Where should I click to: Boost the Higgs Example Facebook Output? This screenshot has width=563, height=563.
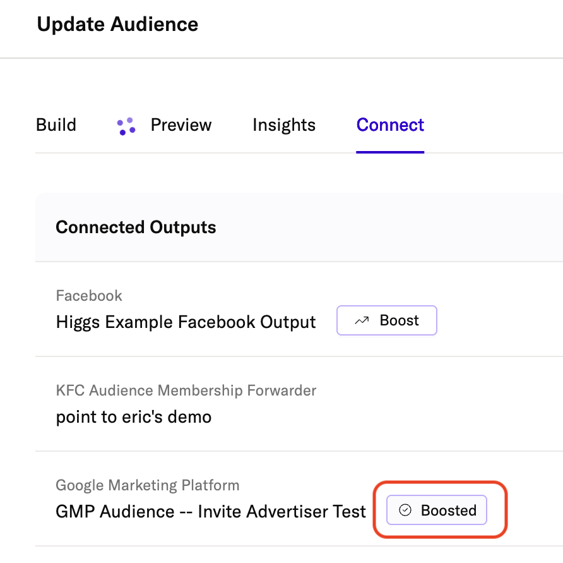click(x=386, y=321)
